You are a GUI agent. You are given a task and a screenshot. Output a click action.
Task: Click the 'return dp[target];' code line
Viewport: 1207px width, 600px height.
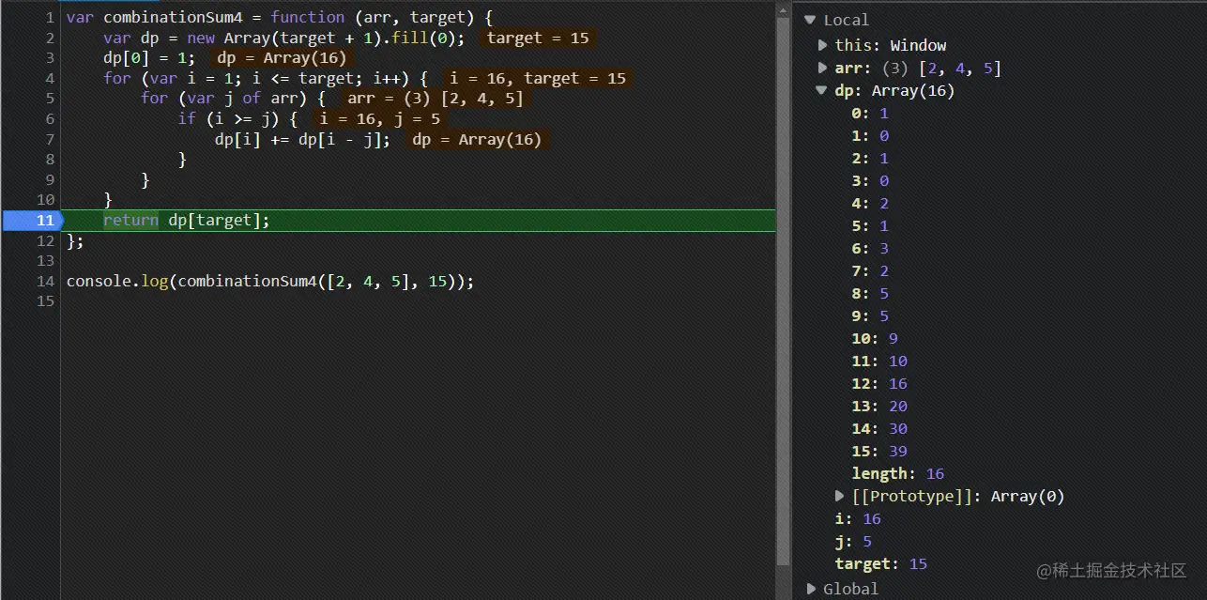pyautogui.click(x=187, y=221)
